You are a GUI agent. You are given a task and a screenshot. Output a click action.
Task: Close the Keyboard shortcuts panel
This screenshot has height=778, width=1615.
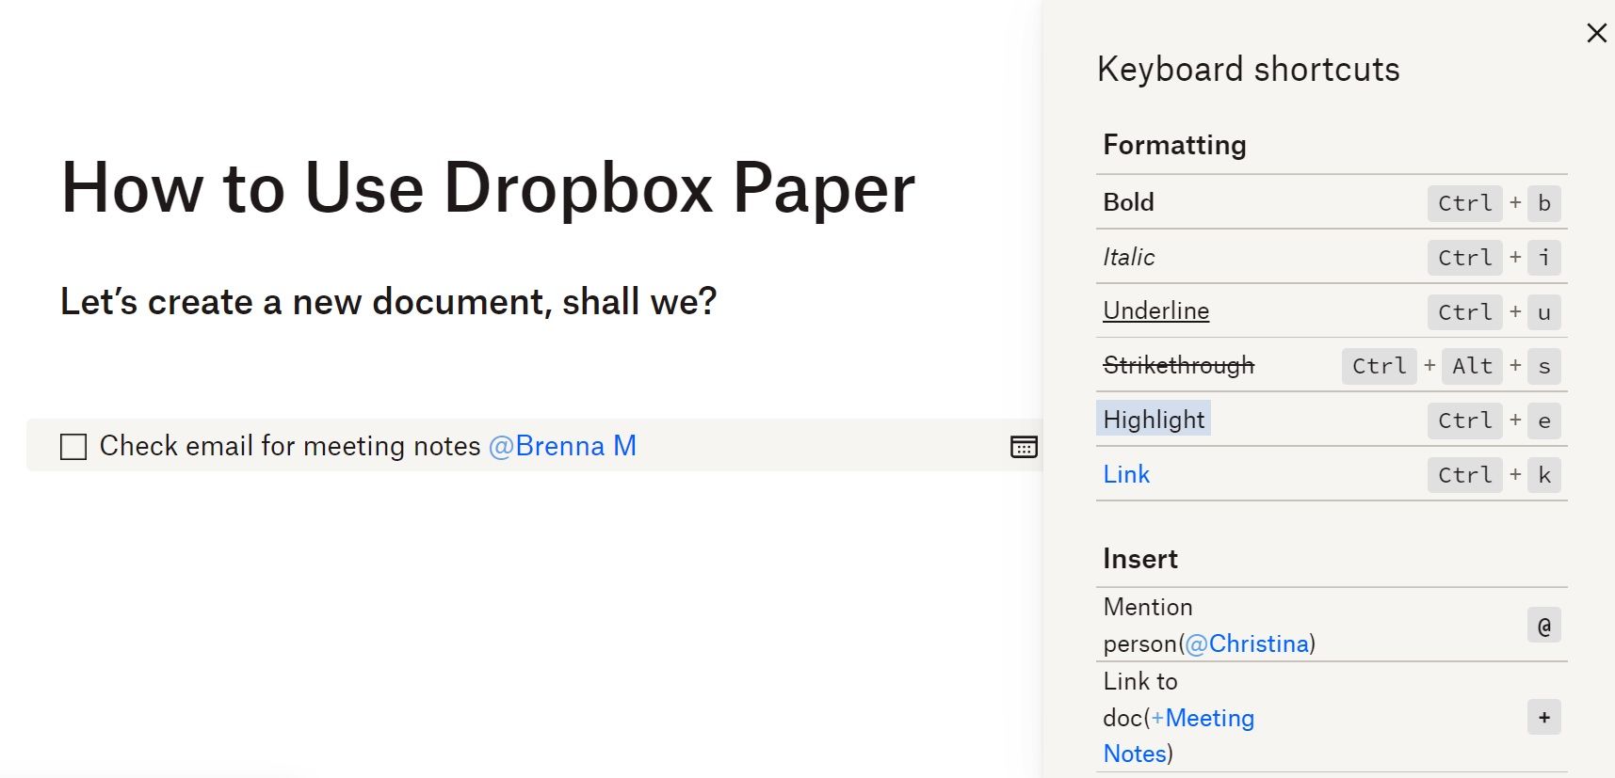[1596, 33]
